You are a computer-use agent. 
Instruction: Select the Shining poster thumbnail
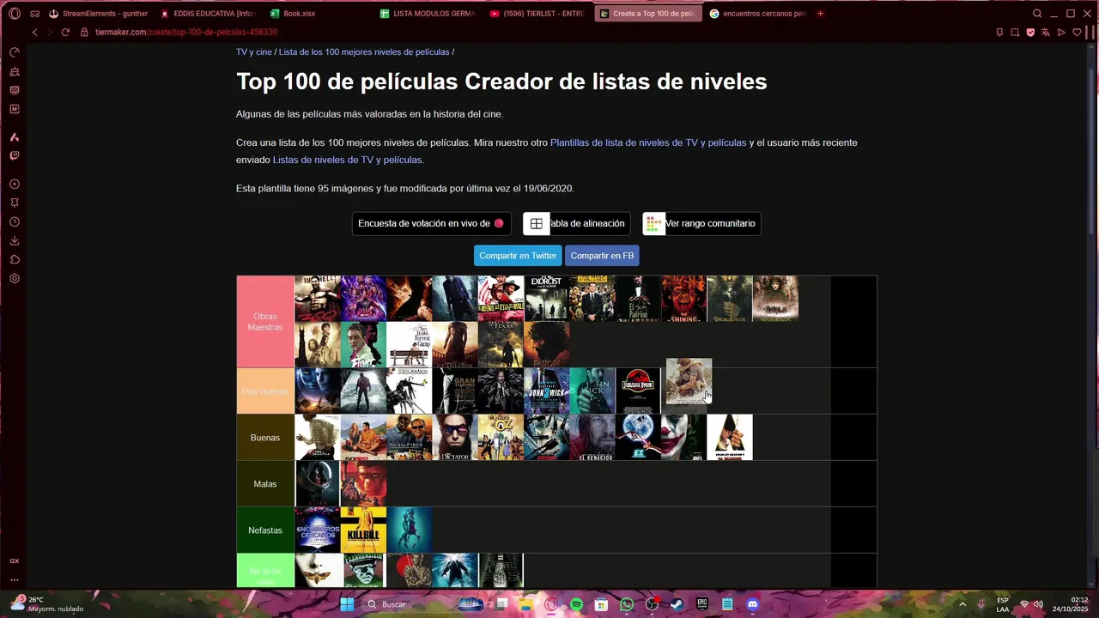pyautogui.click(x=683, y=298)
